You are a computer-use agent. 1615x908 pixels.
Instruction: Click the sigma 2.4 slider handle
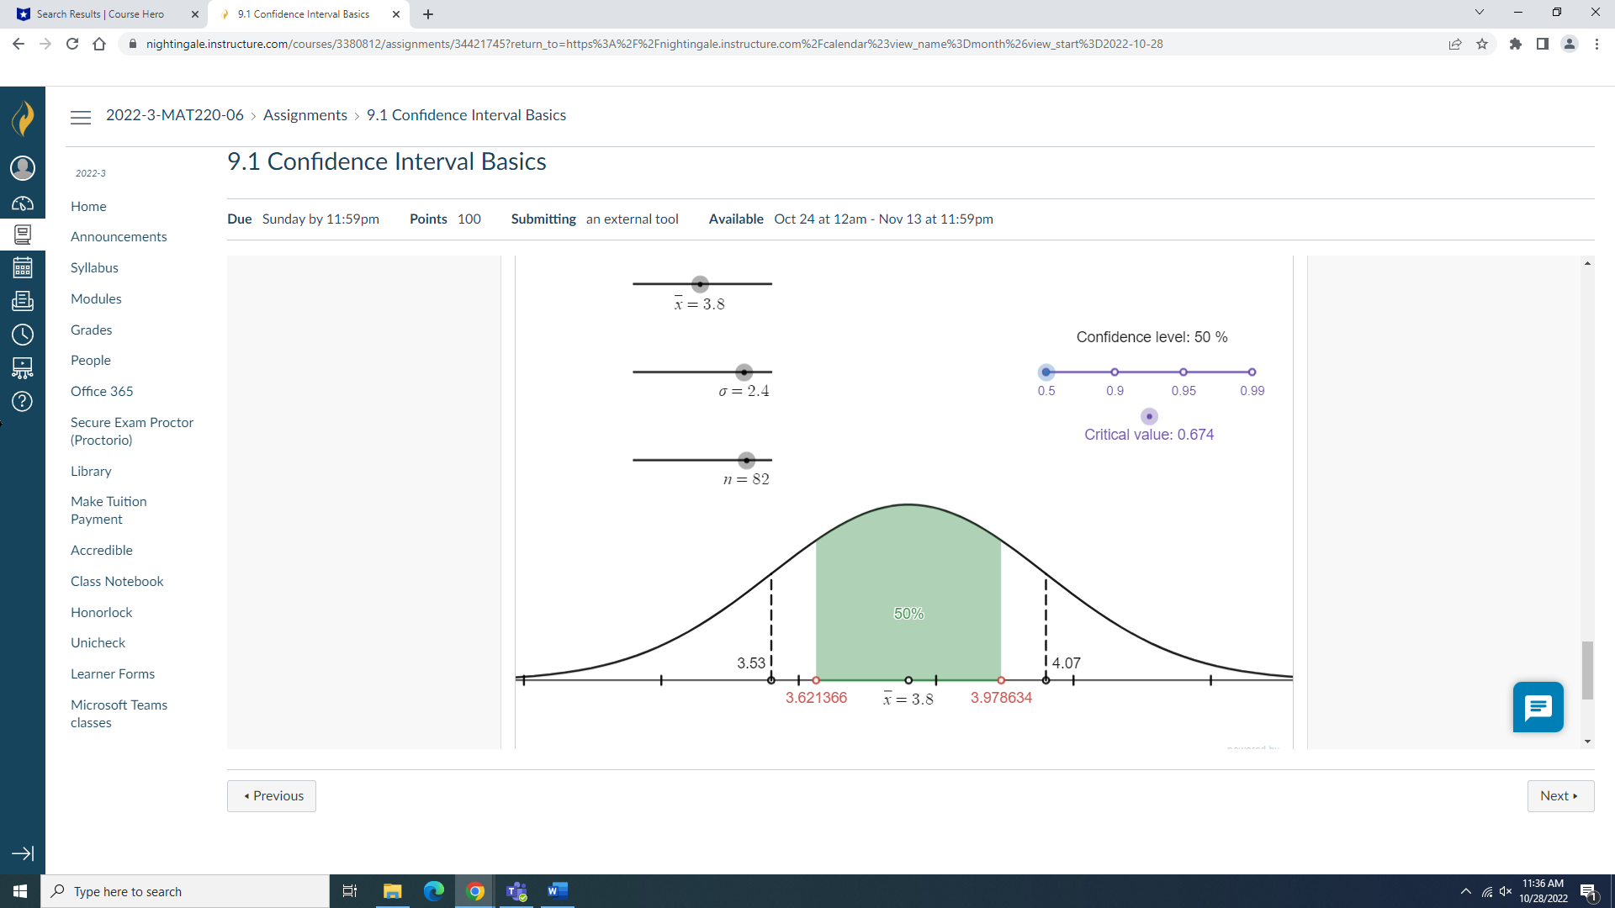point(744,372)
